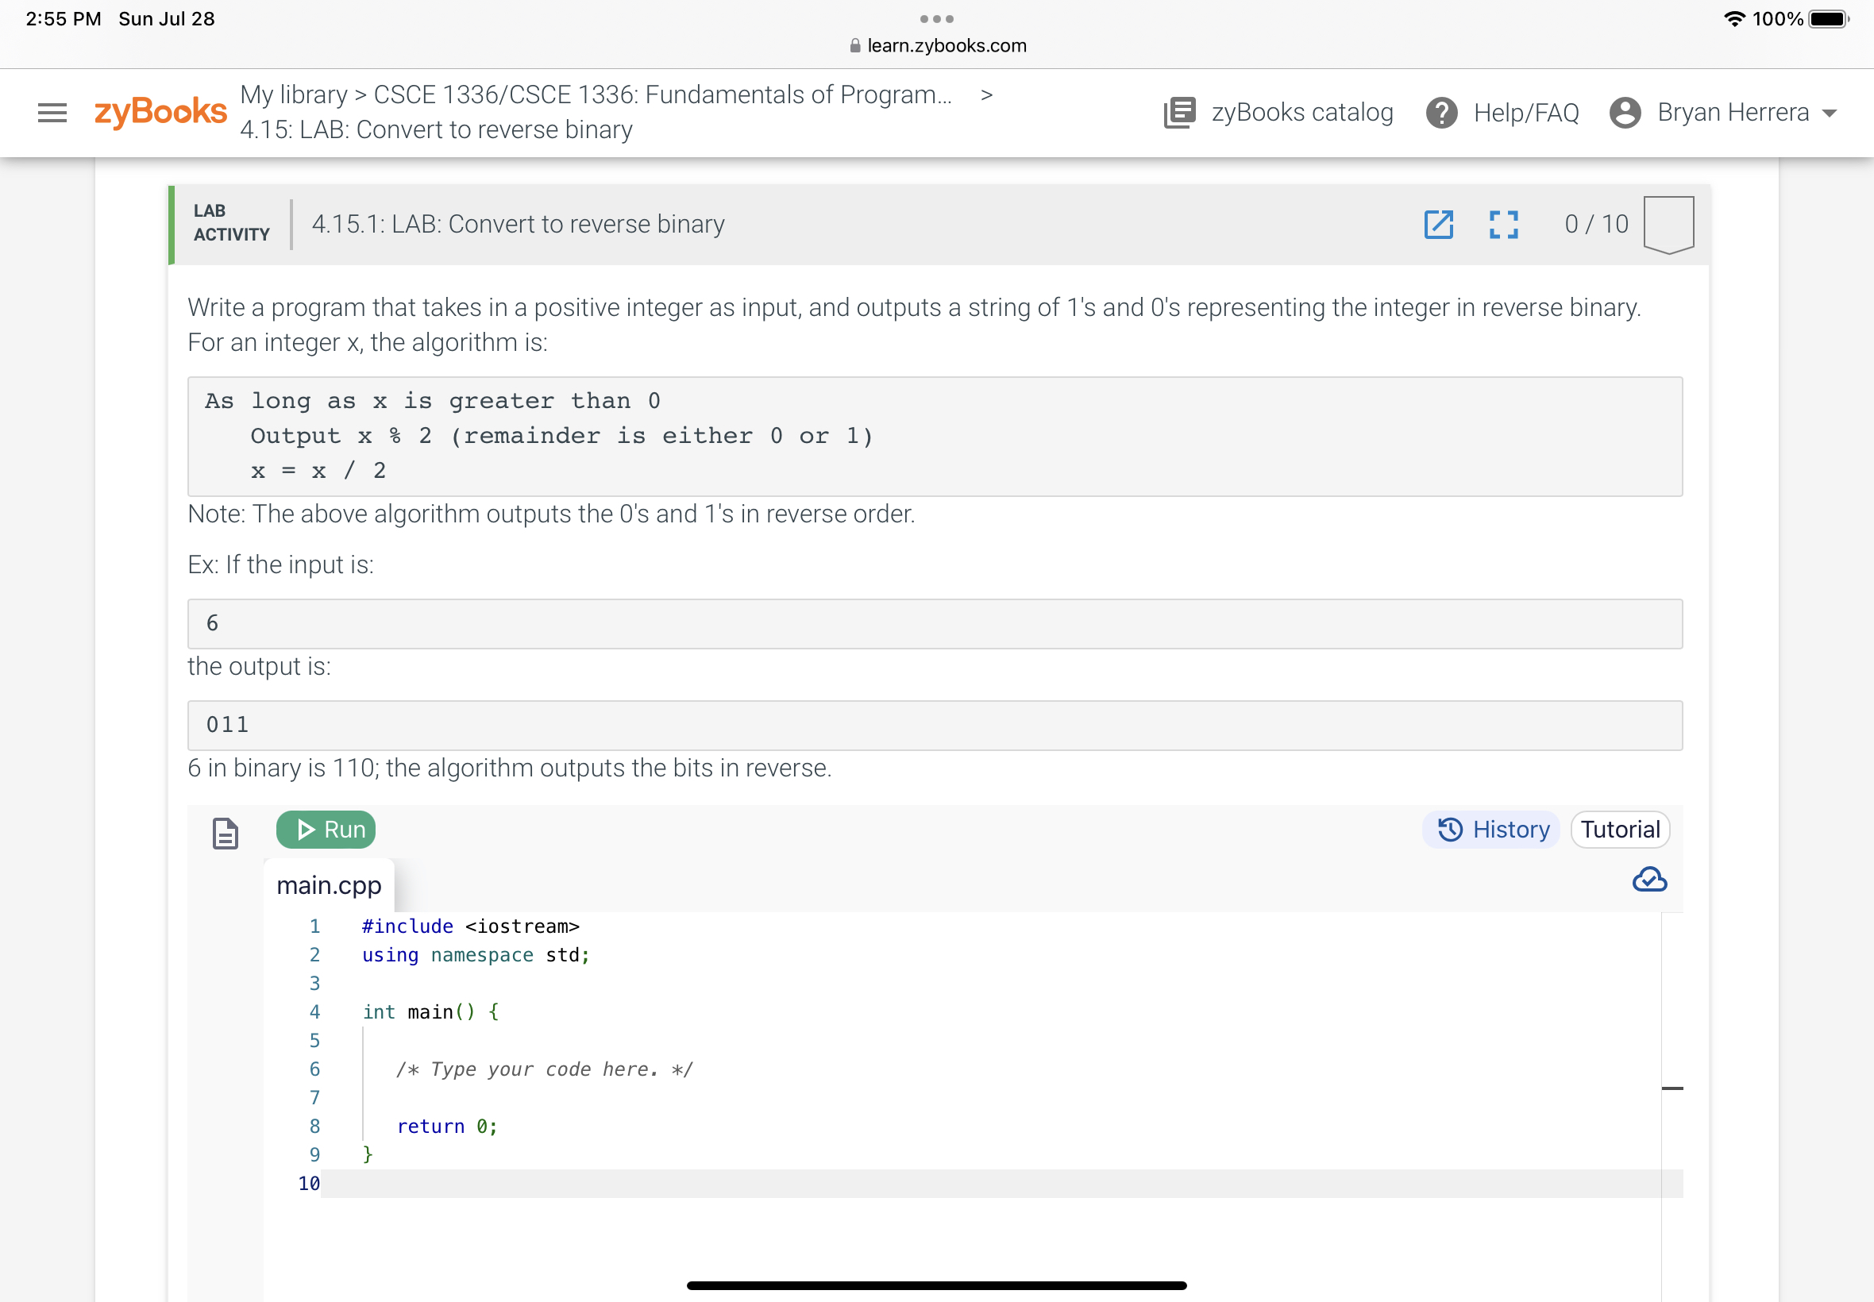The height and width of the screenshot is (1302, 1874).
Task: Toggle fullscreen mode for the lab
Action: pos(1503,225)
